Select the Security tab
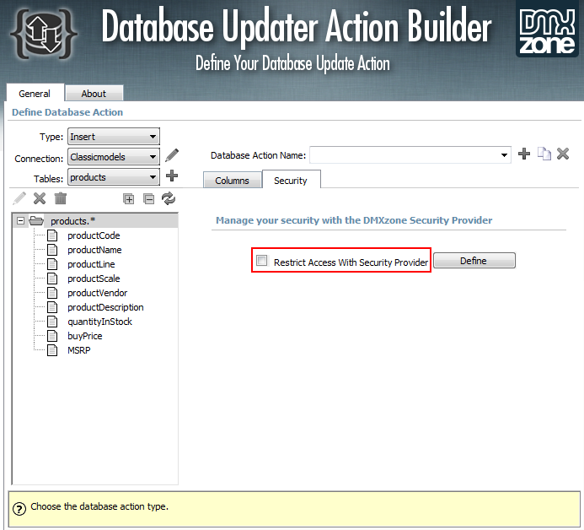The image size is (584, 530). click(x=291, y=180)
